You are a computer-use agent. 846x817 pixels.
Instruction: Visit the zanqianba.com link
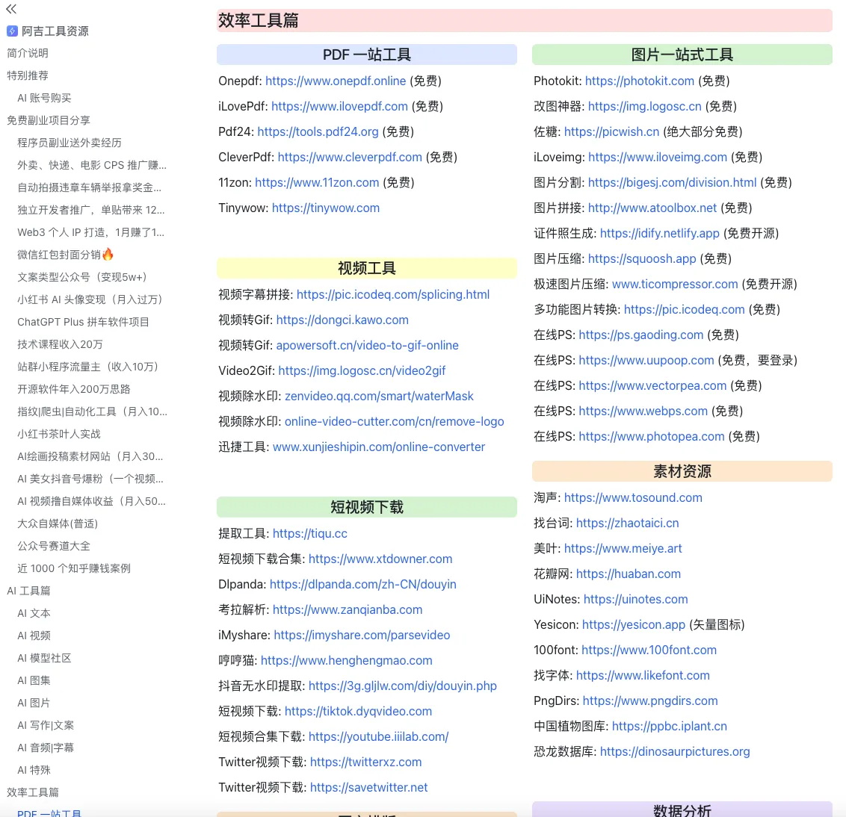coord(348,609)
